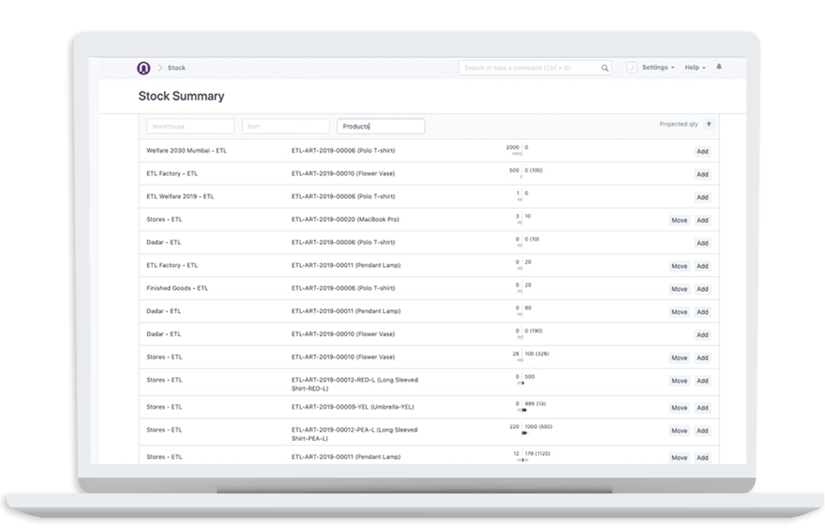The image size is (825, 528).
Task: Click Move for the MacBook Pro row
Action: click(679, 221)
